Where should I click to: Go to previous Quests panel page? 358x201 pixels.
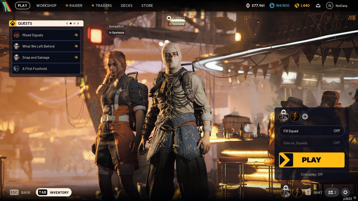pyautogui.click(x=67, y=23)
